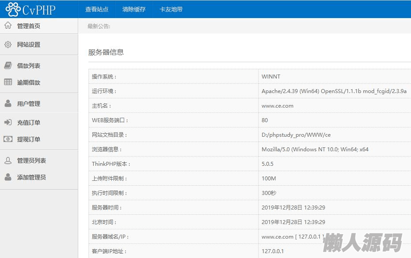Click the person icon beside 添加管理员
The width and height of the screenshot is (411, 258).
coord(8,177)
